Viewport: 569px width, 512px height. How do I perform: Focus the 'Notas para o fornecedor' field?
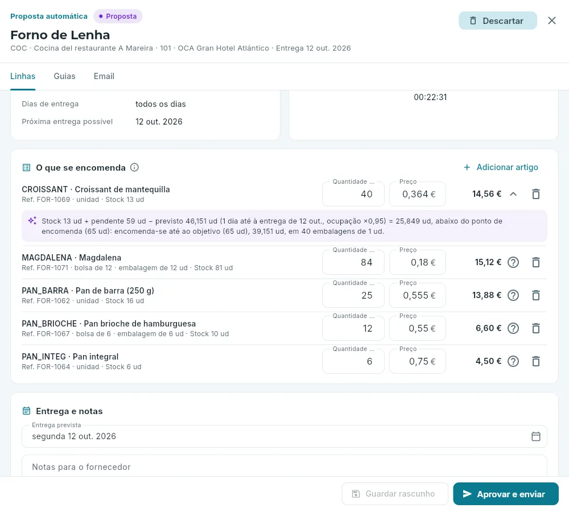coord(284,466)
